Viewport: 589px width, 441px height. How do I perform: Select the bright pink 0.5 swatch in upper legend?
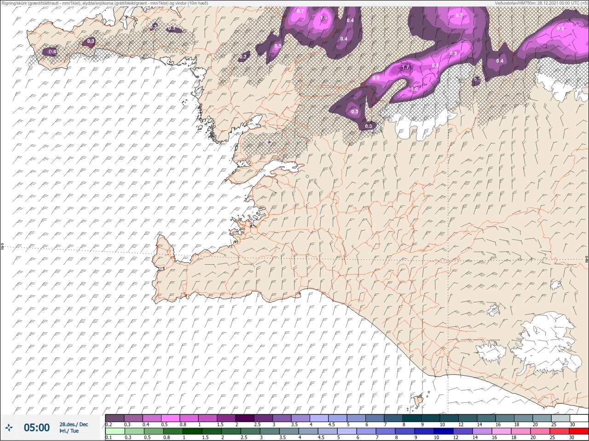[170, 418]
